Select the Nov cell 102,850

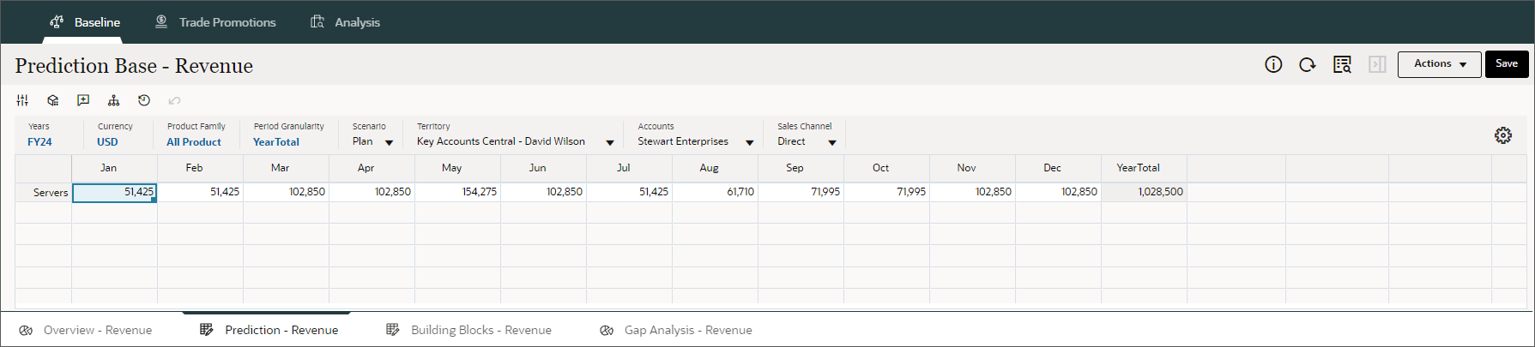[972, 192]
